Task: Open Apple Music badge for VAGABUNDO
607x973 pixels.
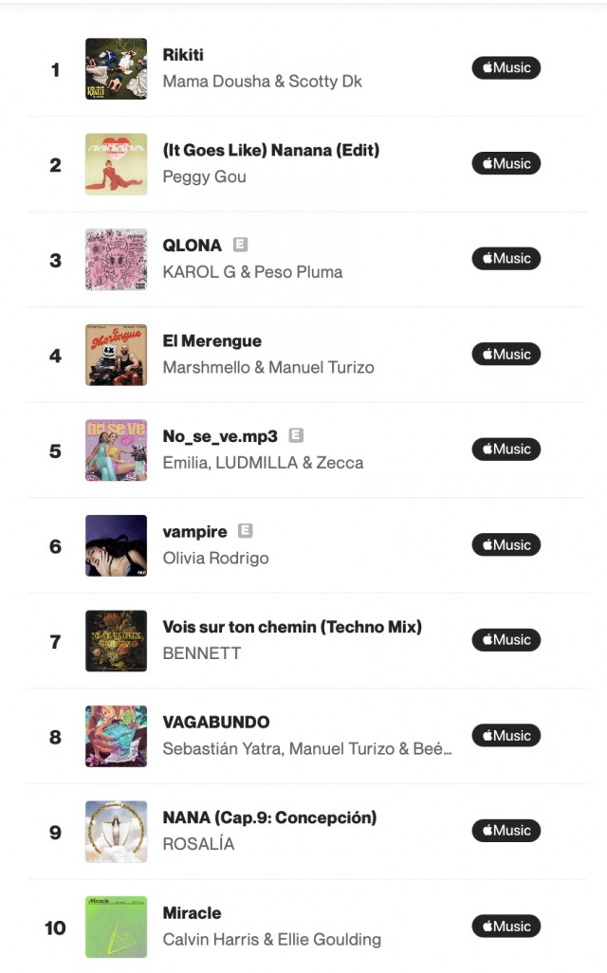Action: tap(506, 735)
